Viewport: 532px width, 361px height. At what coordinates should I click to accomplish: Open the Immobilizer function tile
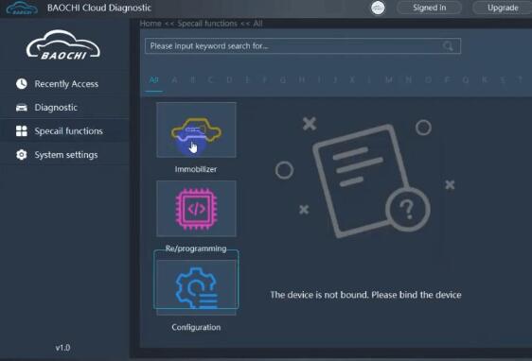[196, 129]
